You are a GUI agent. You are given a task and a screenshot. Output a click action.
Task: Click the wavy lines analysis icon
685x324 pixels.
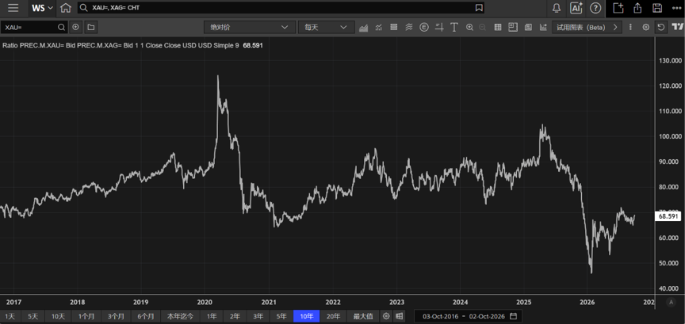pos(409,28)
